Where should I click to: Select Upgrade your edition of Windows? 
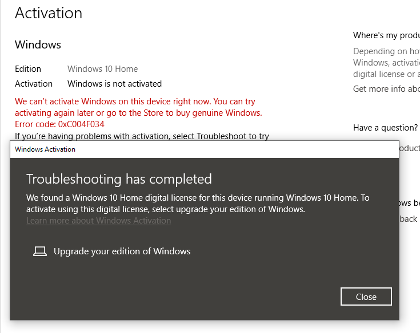(x=122, y=251)
